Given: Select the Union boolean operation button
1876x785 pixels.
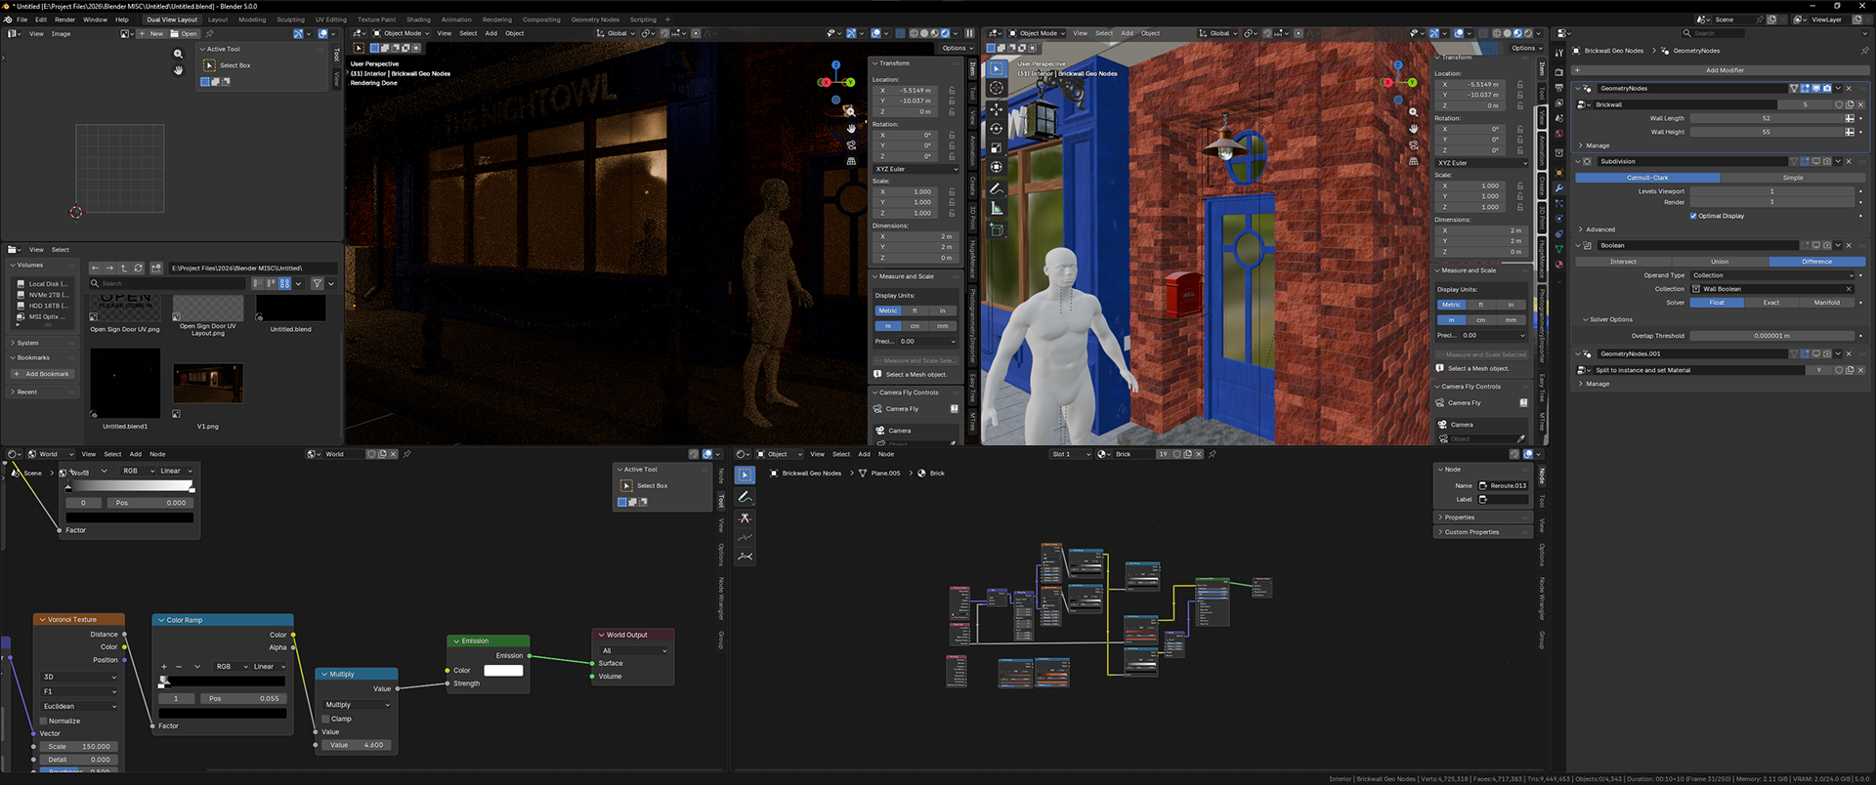Looking at the screenshot, I should click(x=1720, y=262).
